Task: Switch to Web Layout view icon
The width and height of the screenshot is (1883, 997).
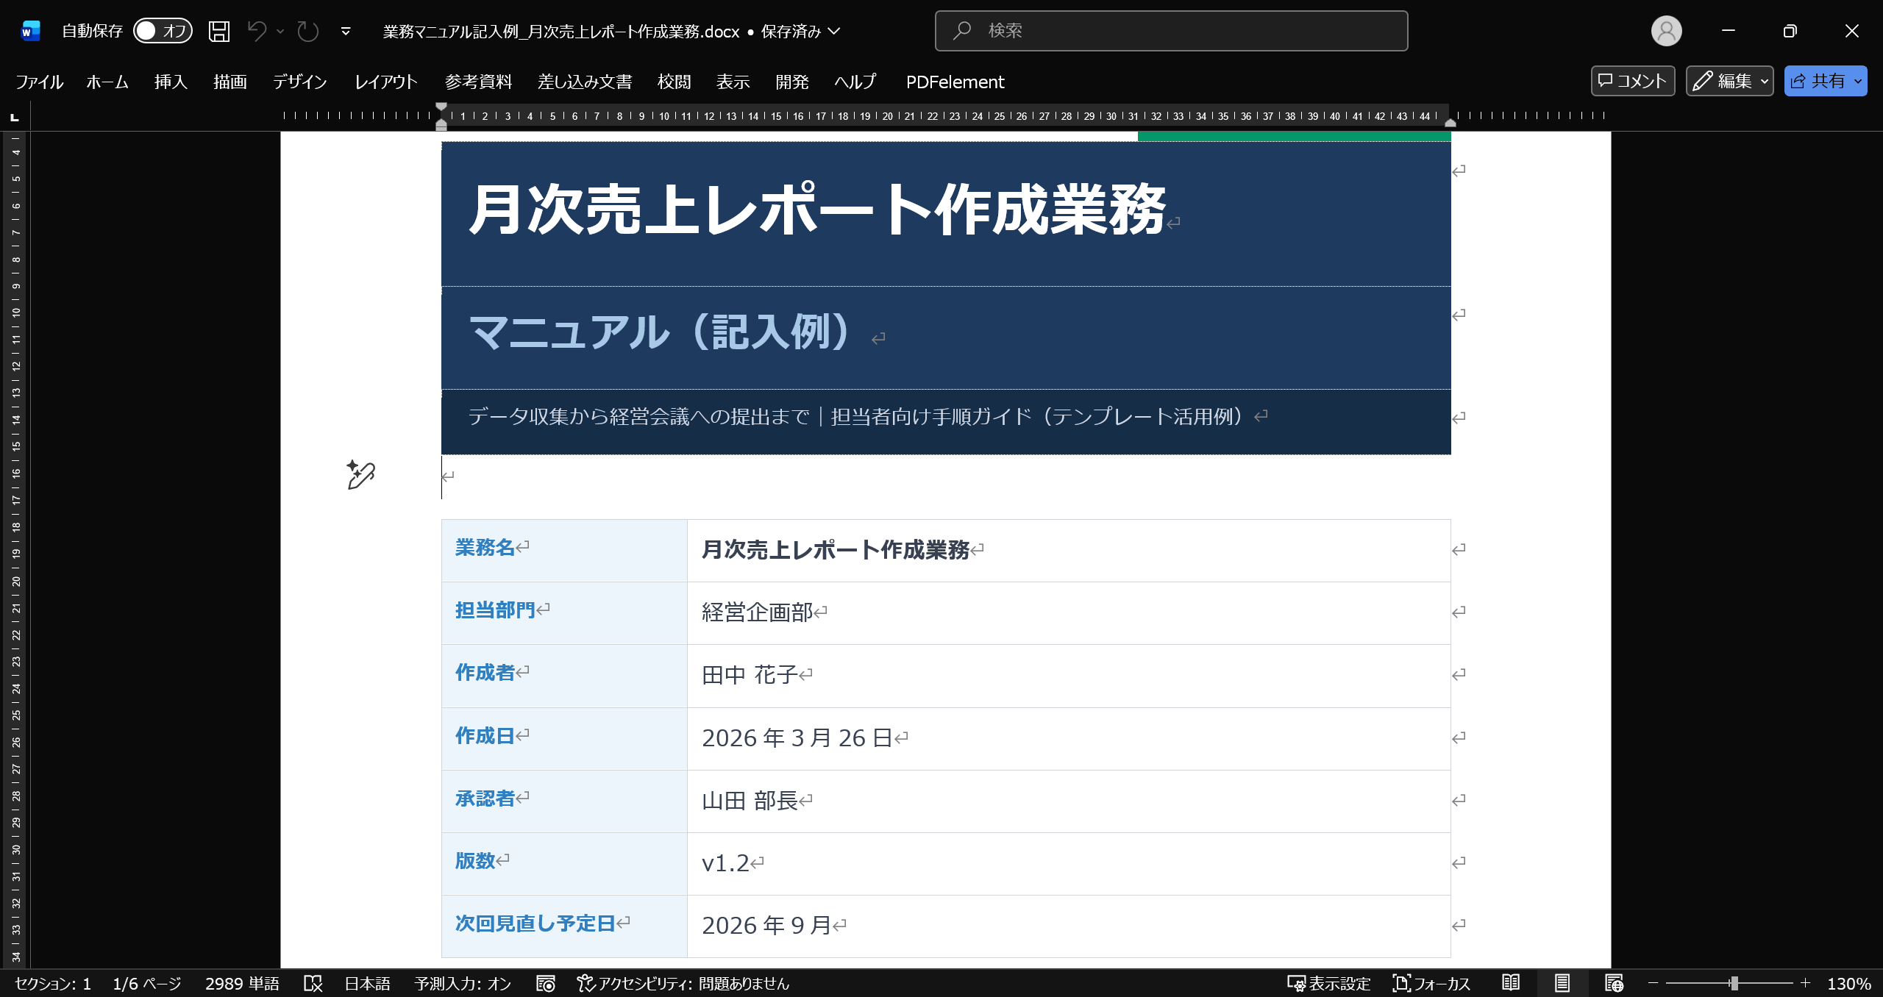Action: click(1614, 983)
